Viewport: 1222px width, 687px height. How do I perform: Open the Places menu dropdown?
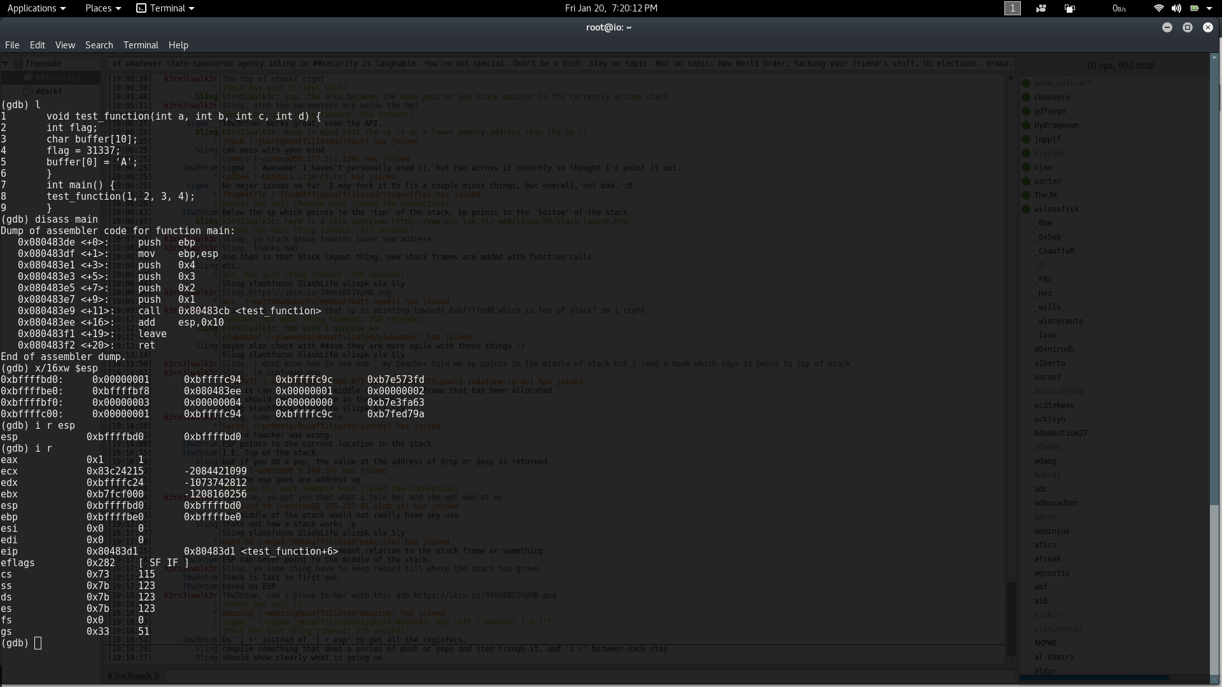pyautogui.click(x=102, y=8)
